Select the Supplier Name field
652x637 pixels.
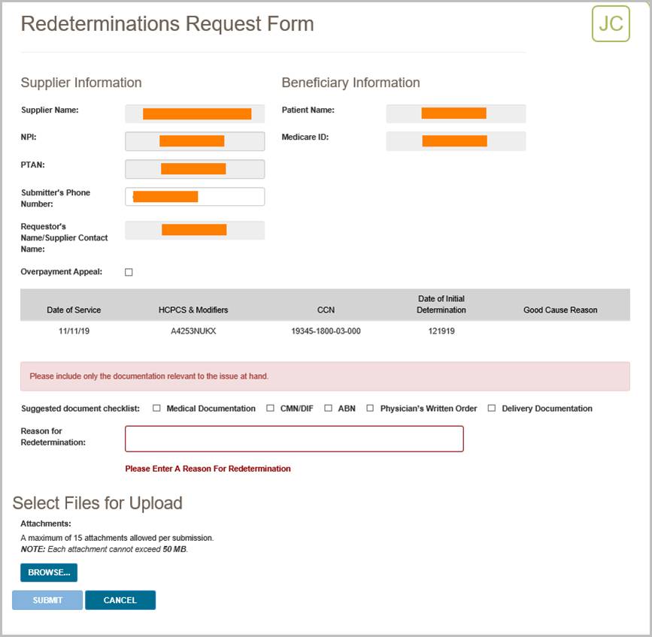point(194,113)
